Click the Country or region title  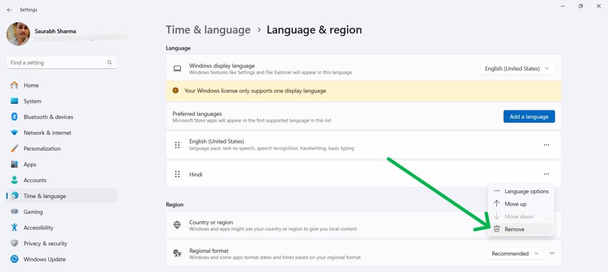[211, 222]
